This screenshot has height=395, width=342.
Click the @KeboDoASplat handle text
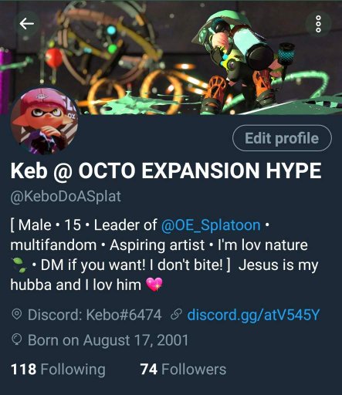(66, 197)
